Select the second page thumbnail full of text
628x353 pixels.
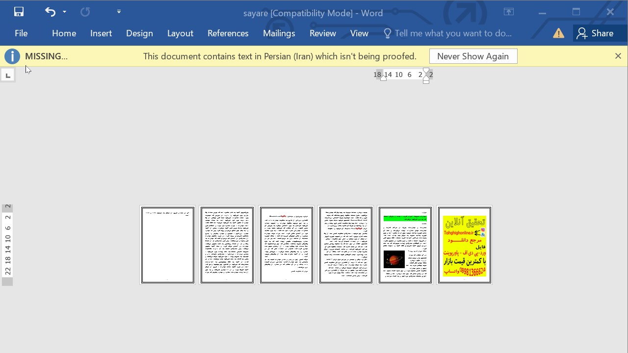point(227,245)
